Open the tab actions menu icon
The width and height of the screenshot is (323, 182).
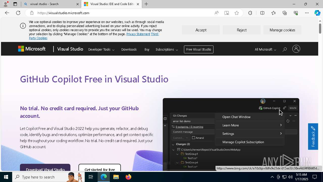pyautogui.click(x=15, y=4)
